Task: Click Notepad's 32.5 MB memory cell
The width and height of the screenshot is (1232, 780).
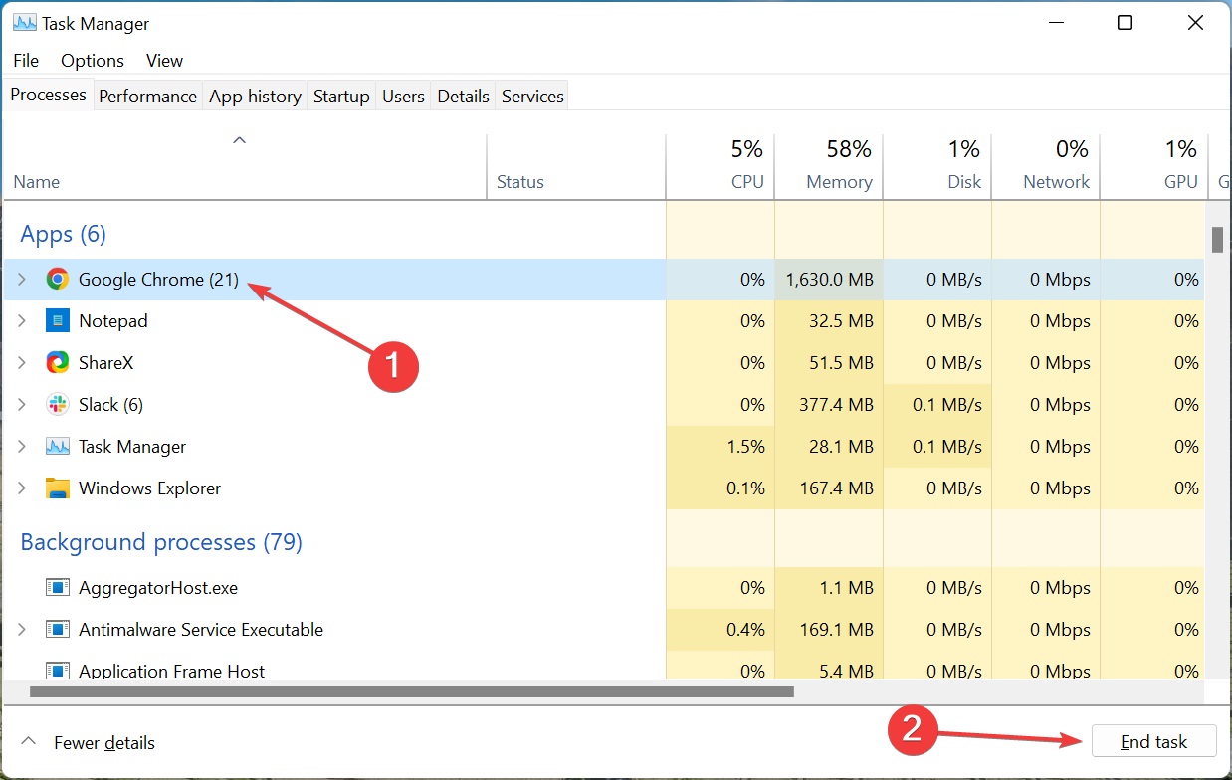Action: (x=828, y=321)
